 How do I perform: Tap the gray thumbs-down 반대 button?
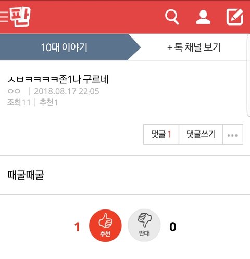pyautogui.click(x=144, y=226)
